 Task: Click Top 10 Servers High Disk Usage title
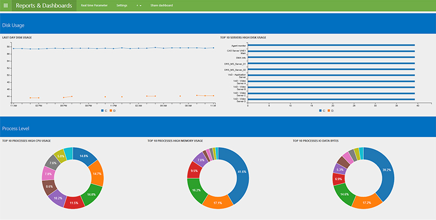(x=243, y=37)
